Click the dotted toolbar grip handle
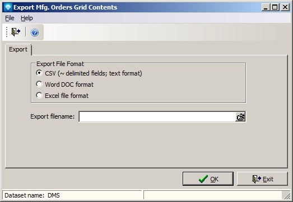The image size is (293, 202). [x=7, y=32]
